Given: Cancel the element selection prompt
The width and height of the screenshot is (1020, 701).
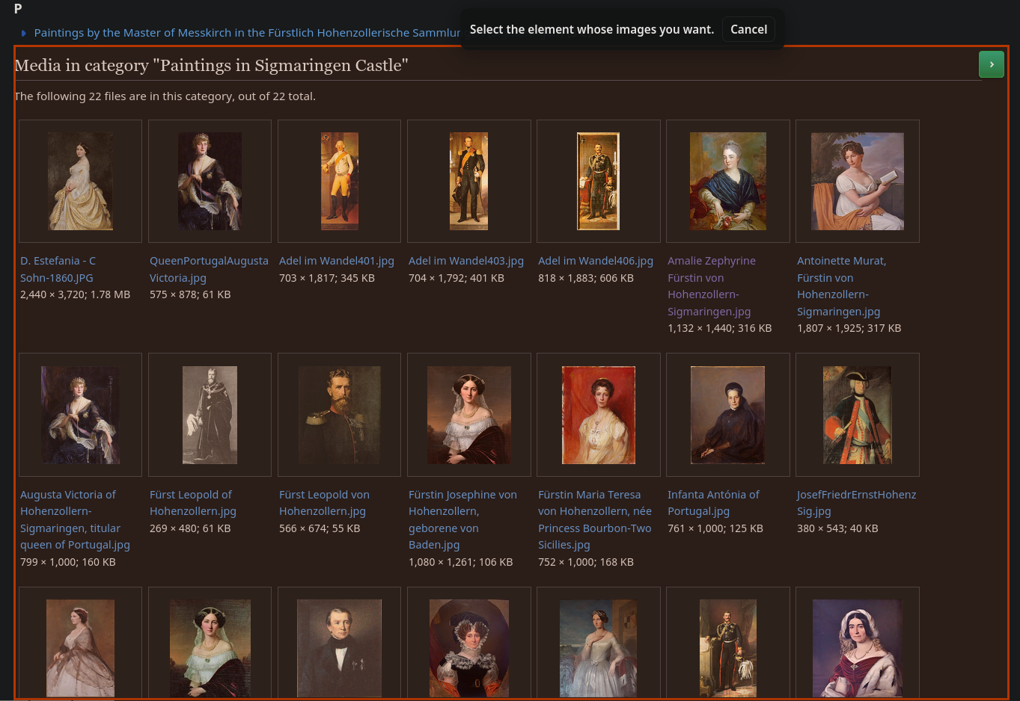Looking at the screenshot, I should pos(748,30).
